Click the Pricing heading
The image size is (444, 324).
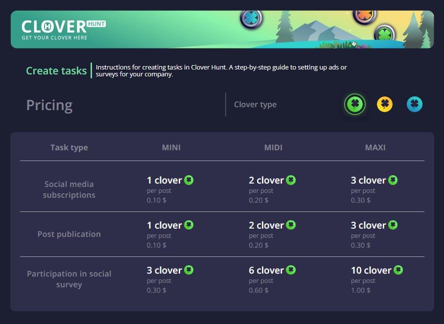coord(49,105)
